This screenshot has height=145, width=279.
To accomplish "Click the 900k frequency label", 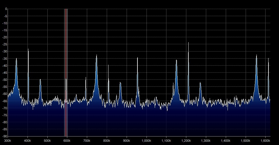I will 127,141.
